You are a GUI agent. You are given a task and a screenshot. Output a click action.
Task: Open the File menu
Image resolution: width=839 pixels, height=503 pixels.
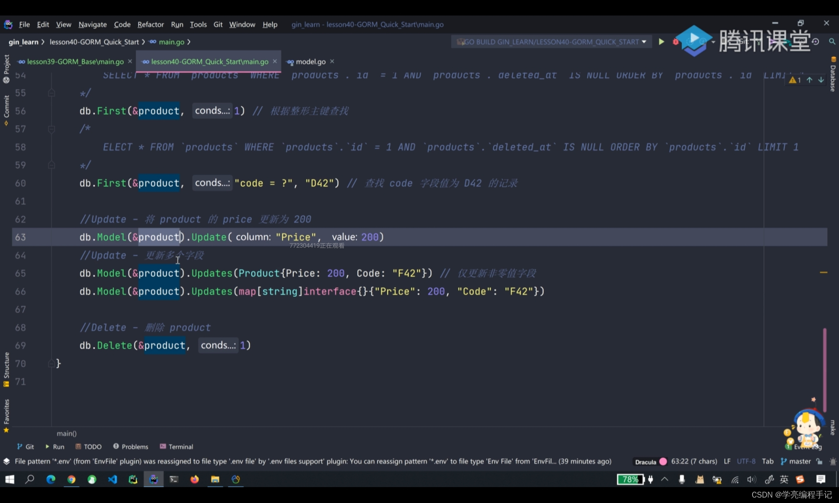pos(24,24)
